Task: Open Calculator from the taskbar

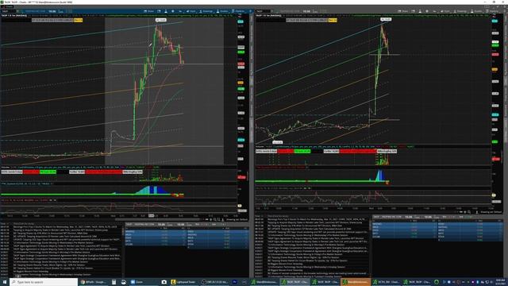Action: pos(114,282)
